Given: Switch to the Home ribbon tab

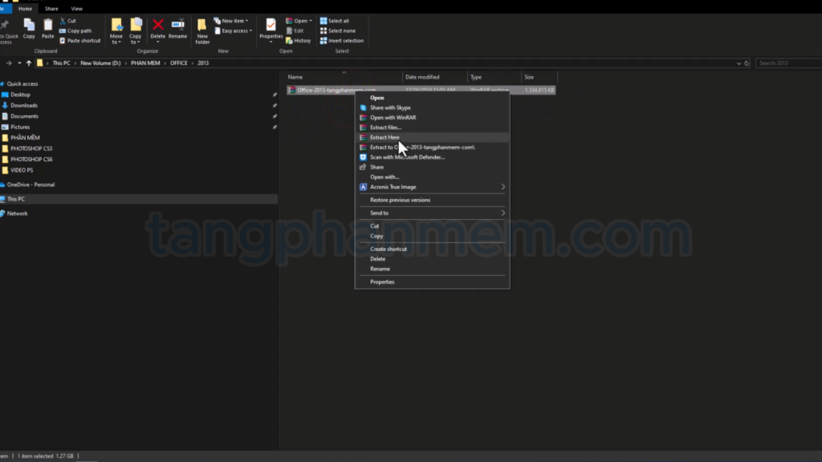Looking at the screenshot, I should [25, 9].
